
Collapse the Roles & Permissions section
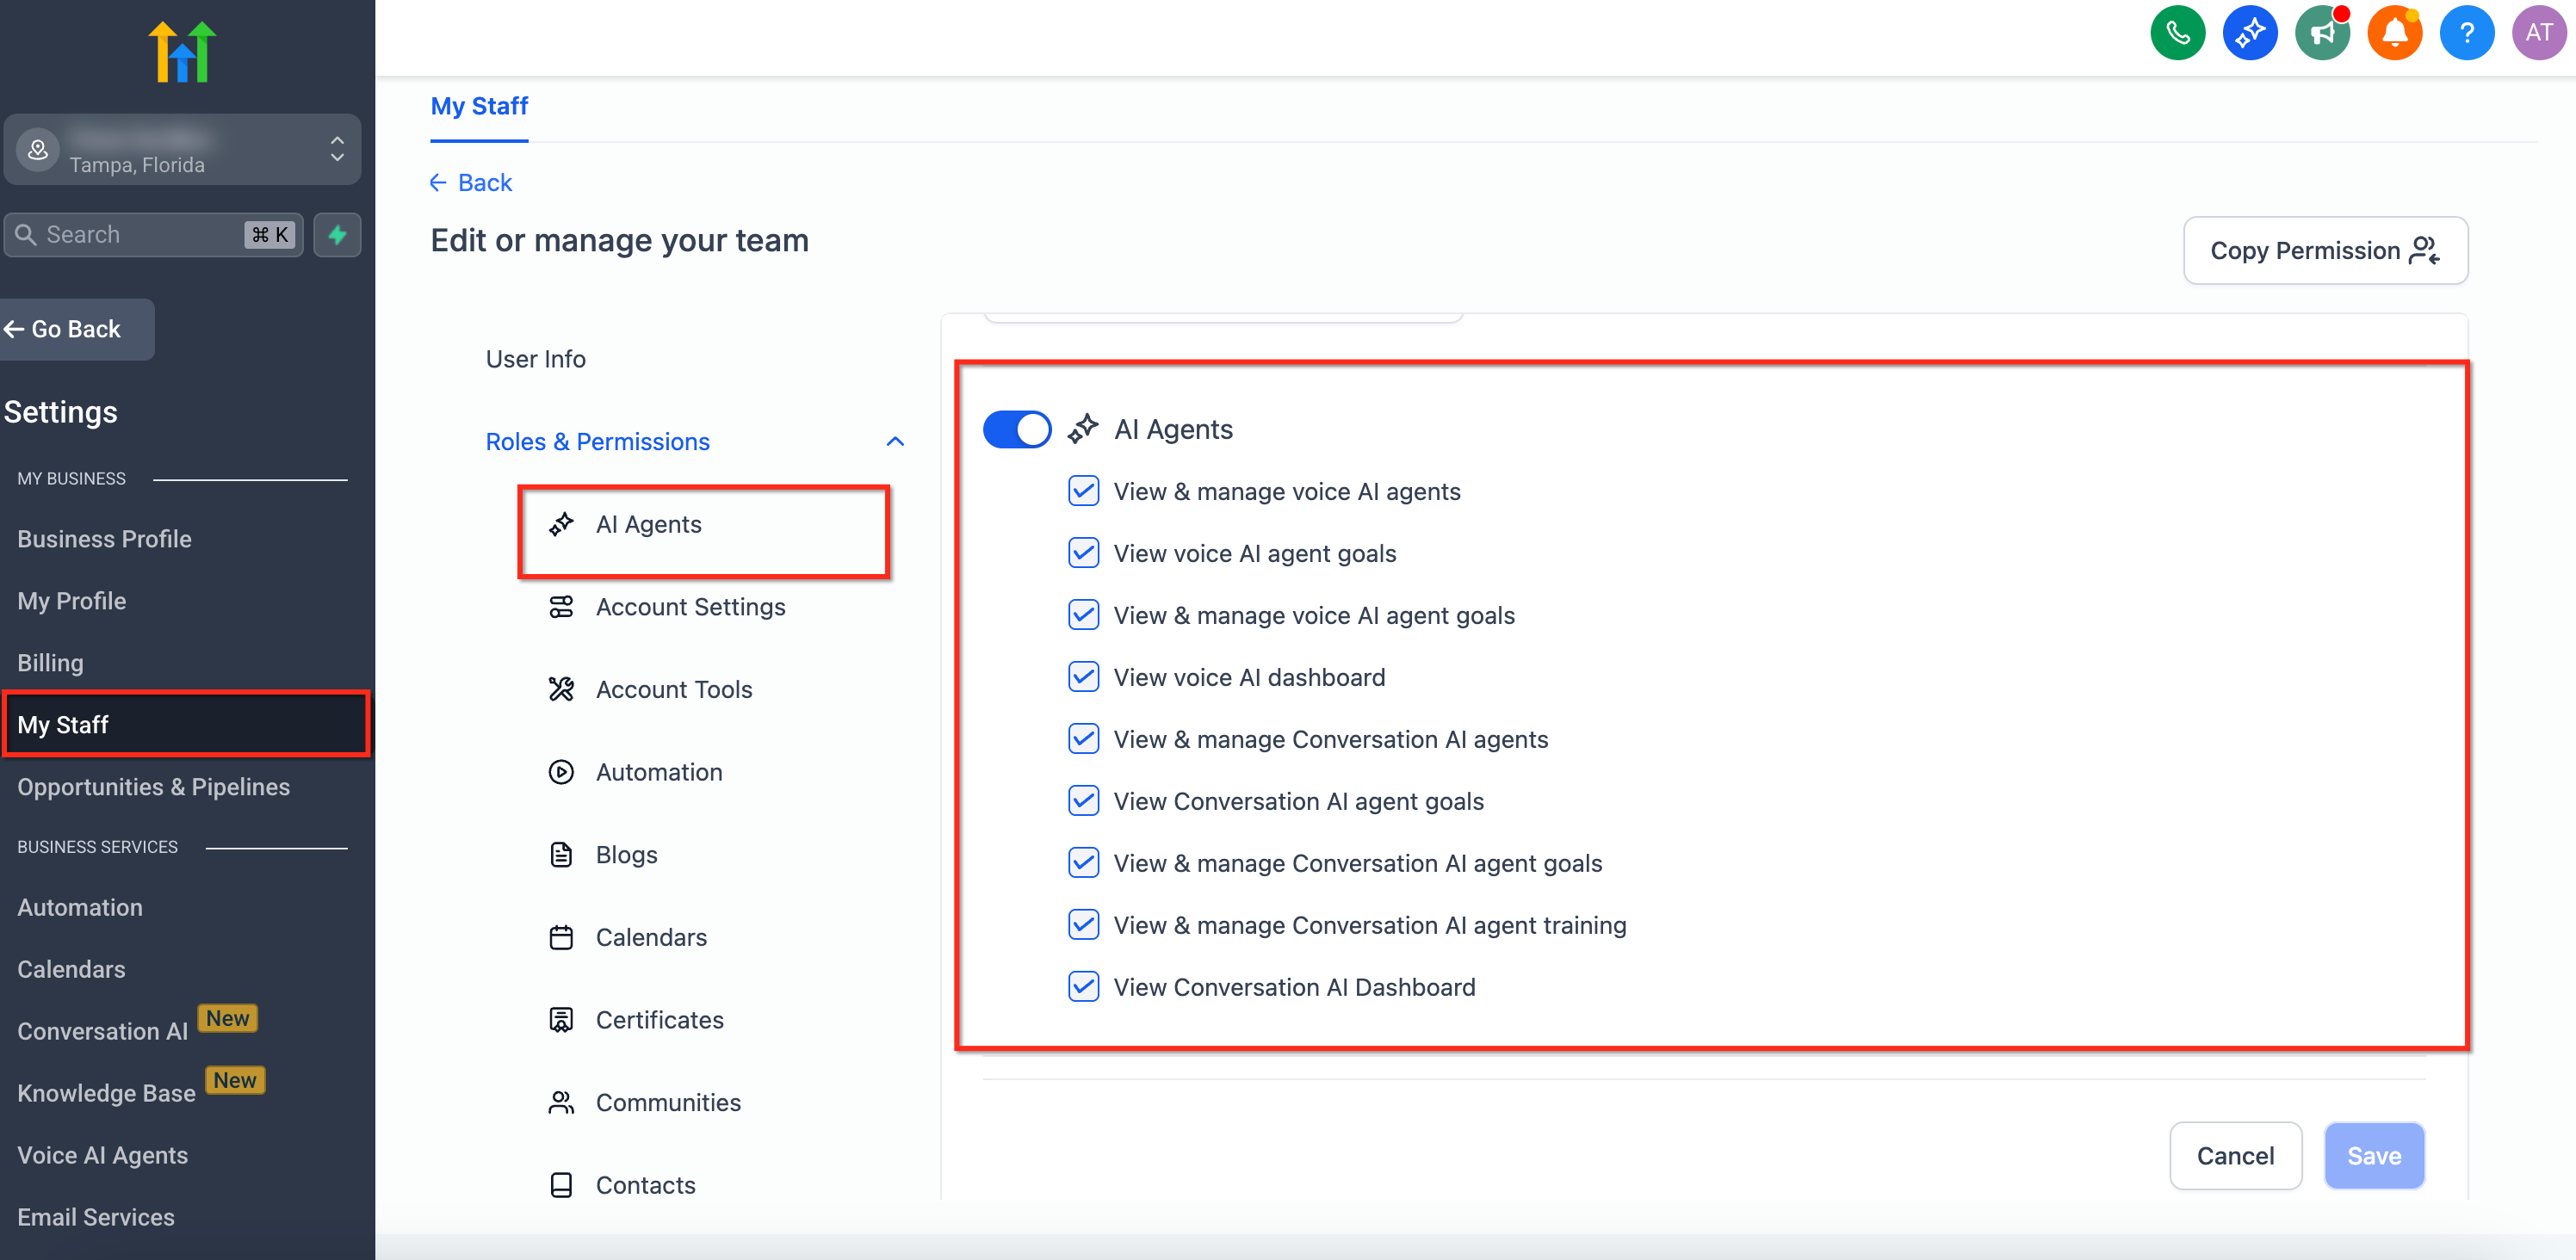(894, 442)
